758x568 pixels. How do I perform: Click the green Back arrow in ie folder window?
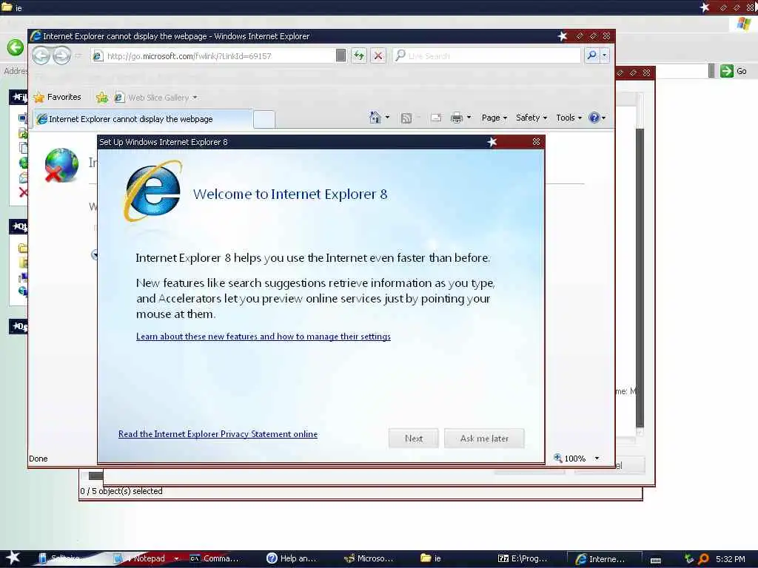[15, 47]
